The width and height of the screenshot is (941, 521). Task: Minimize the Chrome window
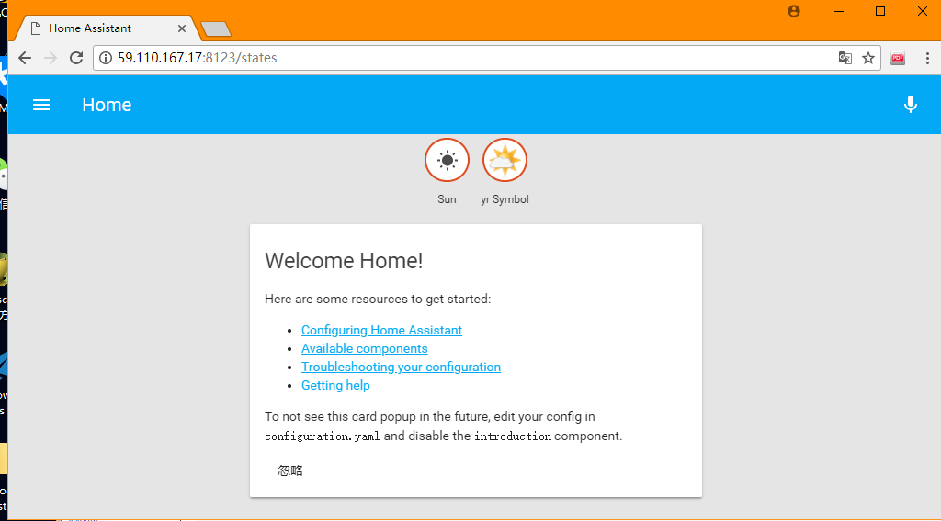pyautogui.click(x=839, y=11)
